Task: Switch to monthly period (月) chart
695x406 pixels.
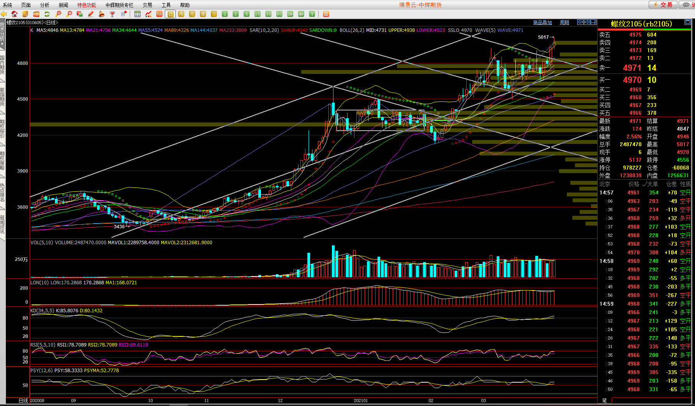Action: click(192, 14)
